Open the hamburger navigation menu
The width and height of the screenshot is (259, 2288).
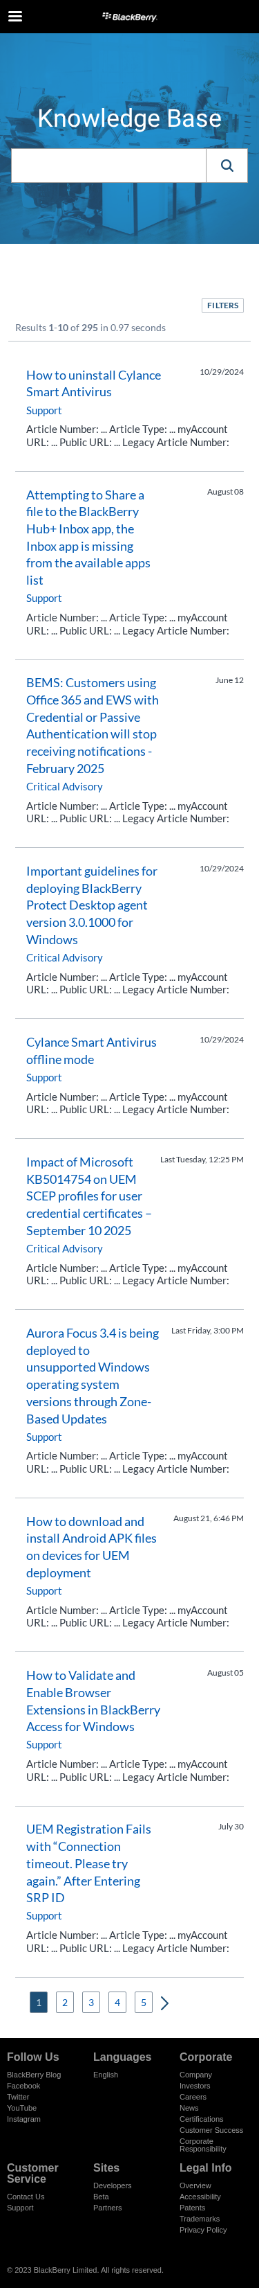click(x=15, y=16)
